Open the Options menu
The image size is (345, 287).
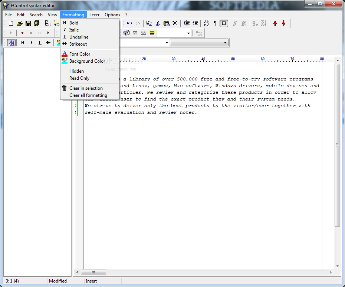click(112, 15)
